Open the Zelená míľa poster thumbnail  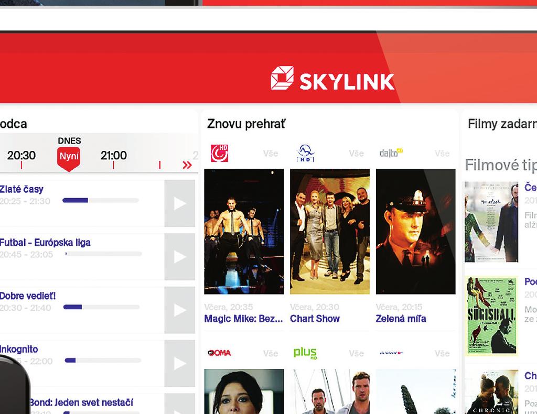click(x=416, y=232)
